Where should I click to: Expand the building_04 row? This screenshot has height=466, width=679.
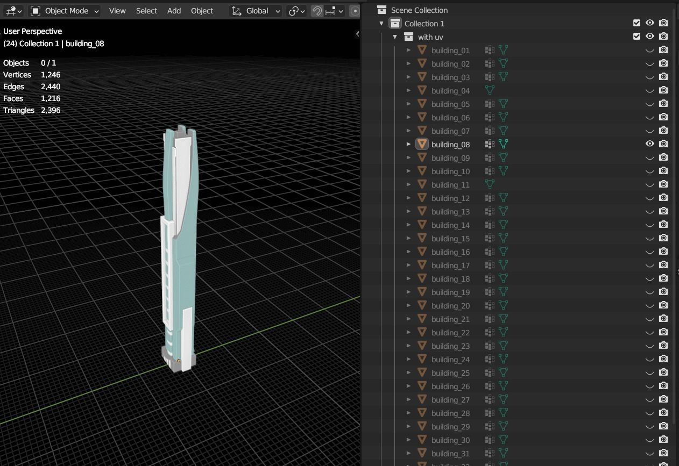[x=408, y=90]
